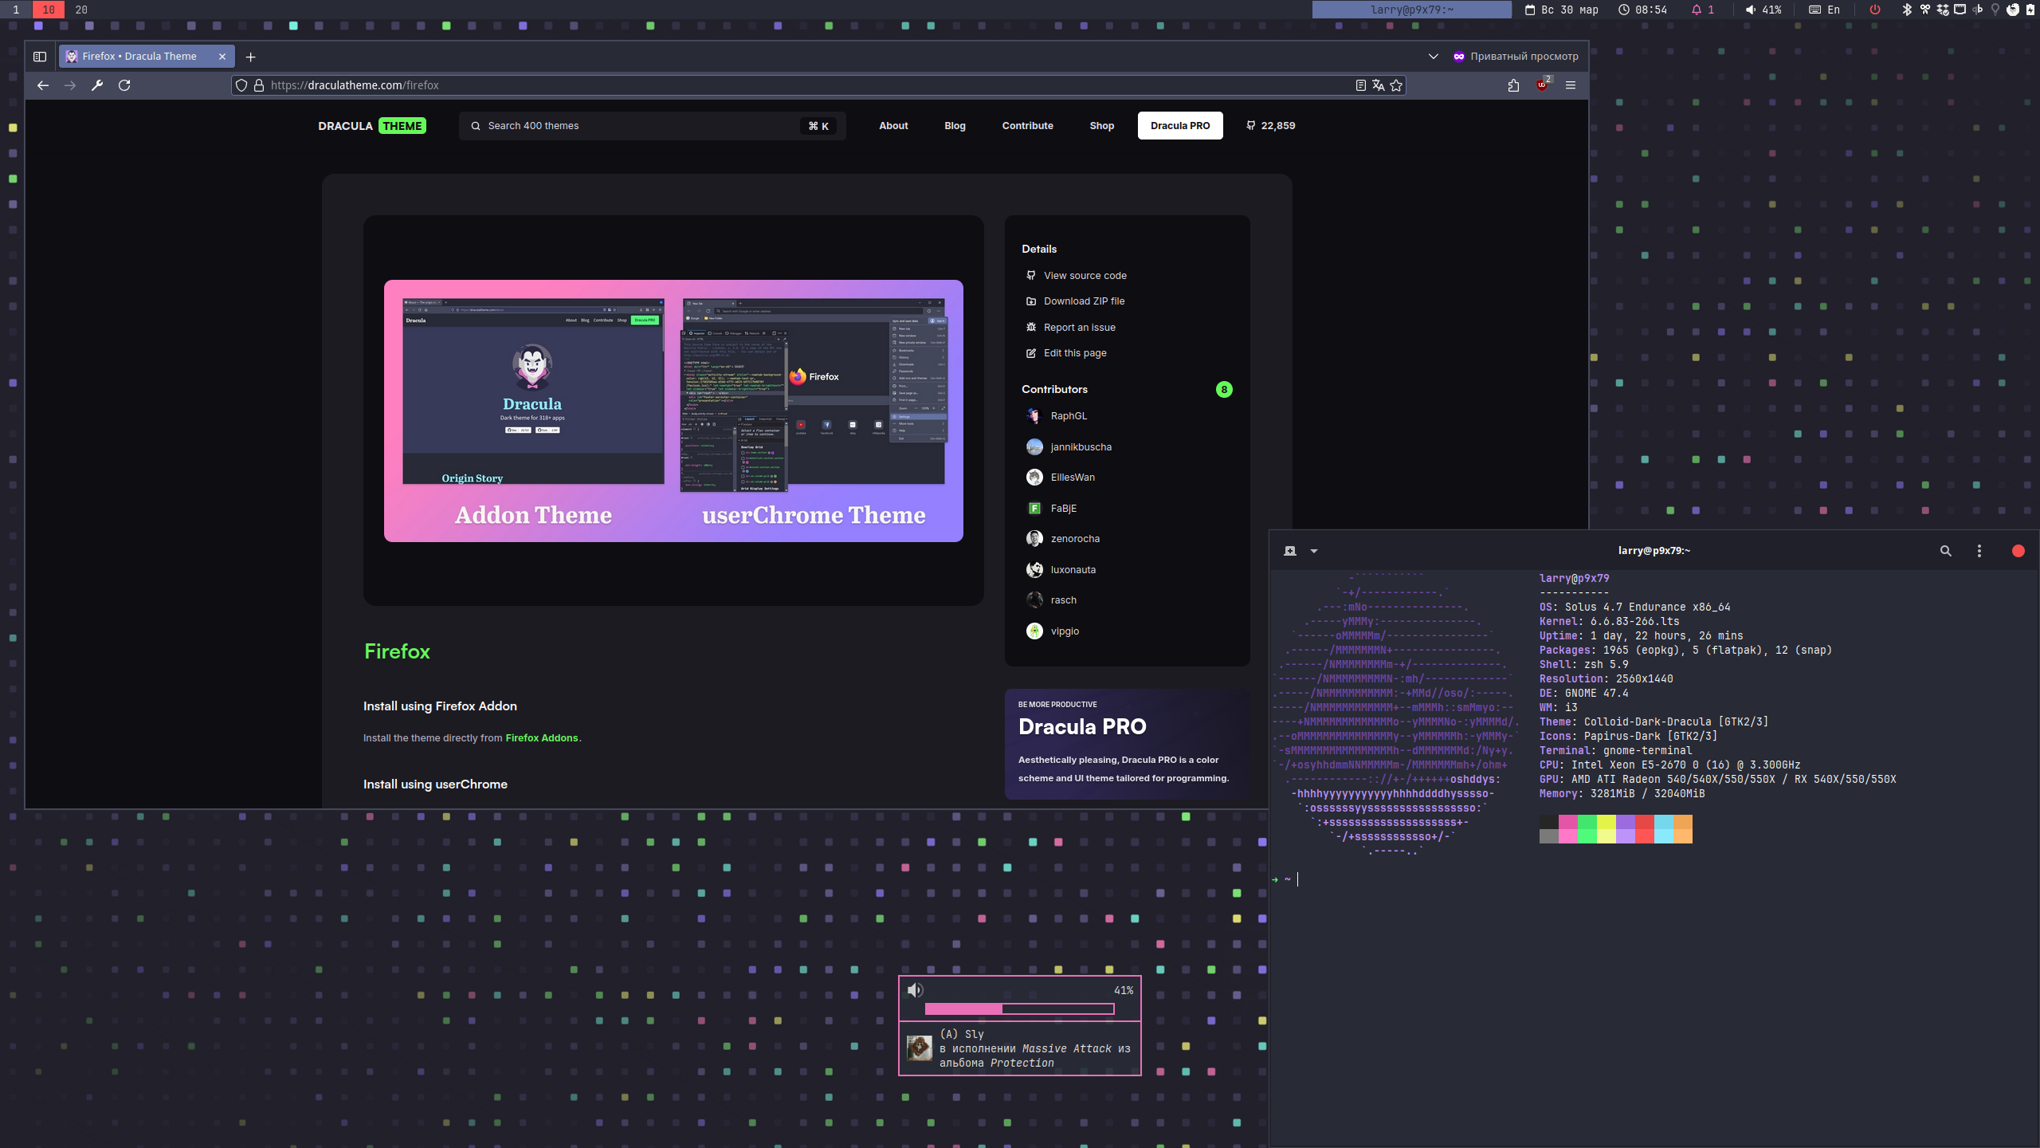The image size is (2040, 1148).
Task: Click the new terminal tab icon
Action: click(1290, 551)
